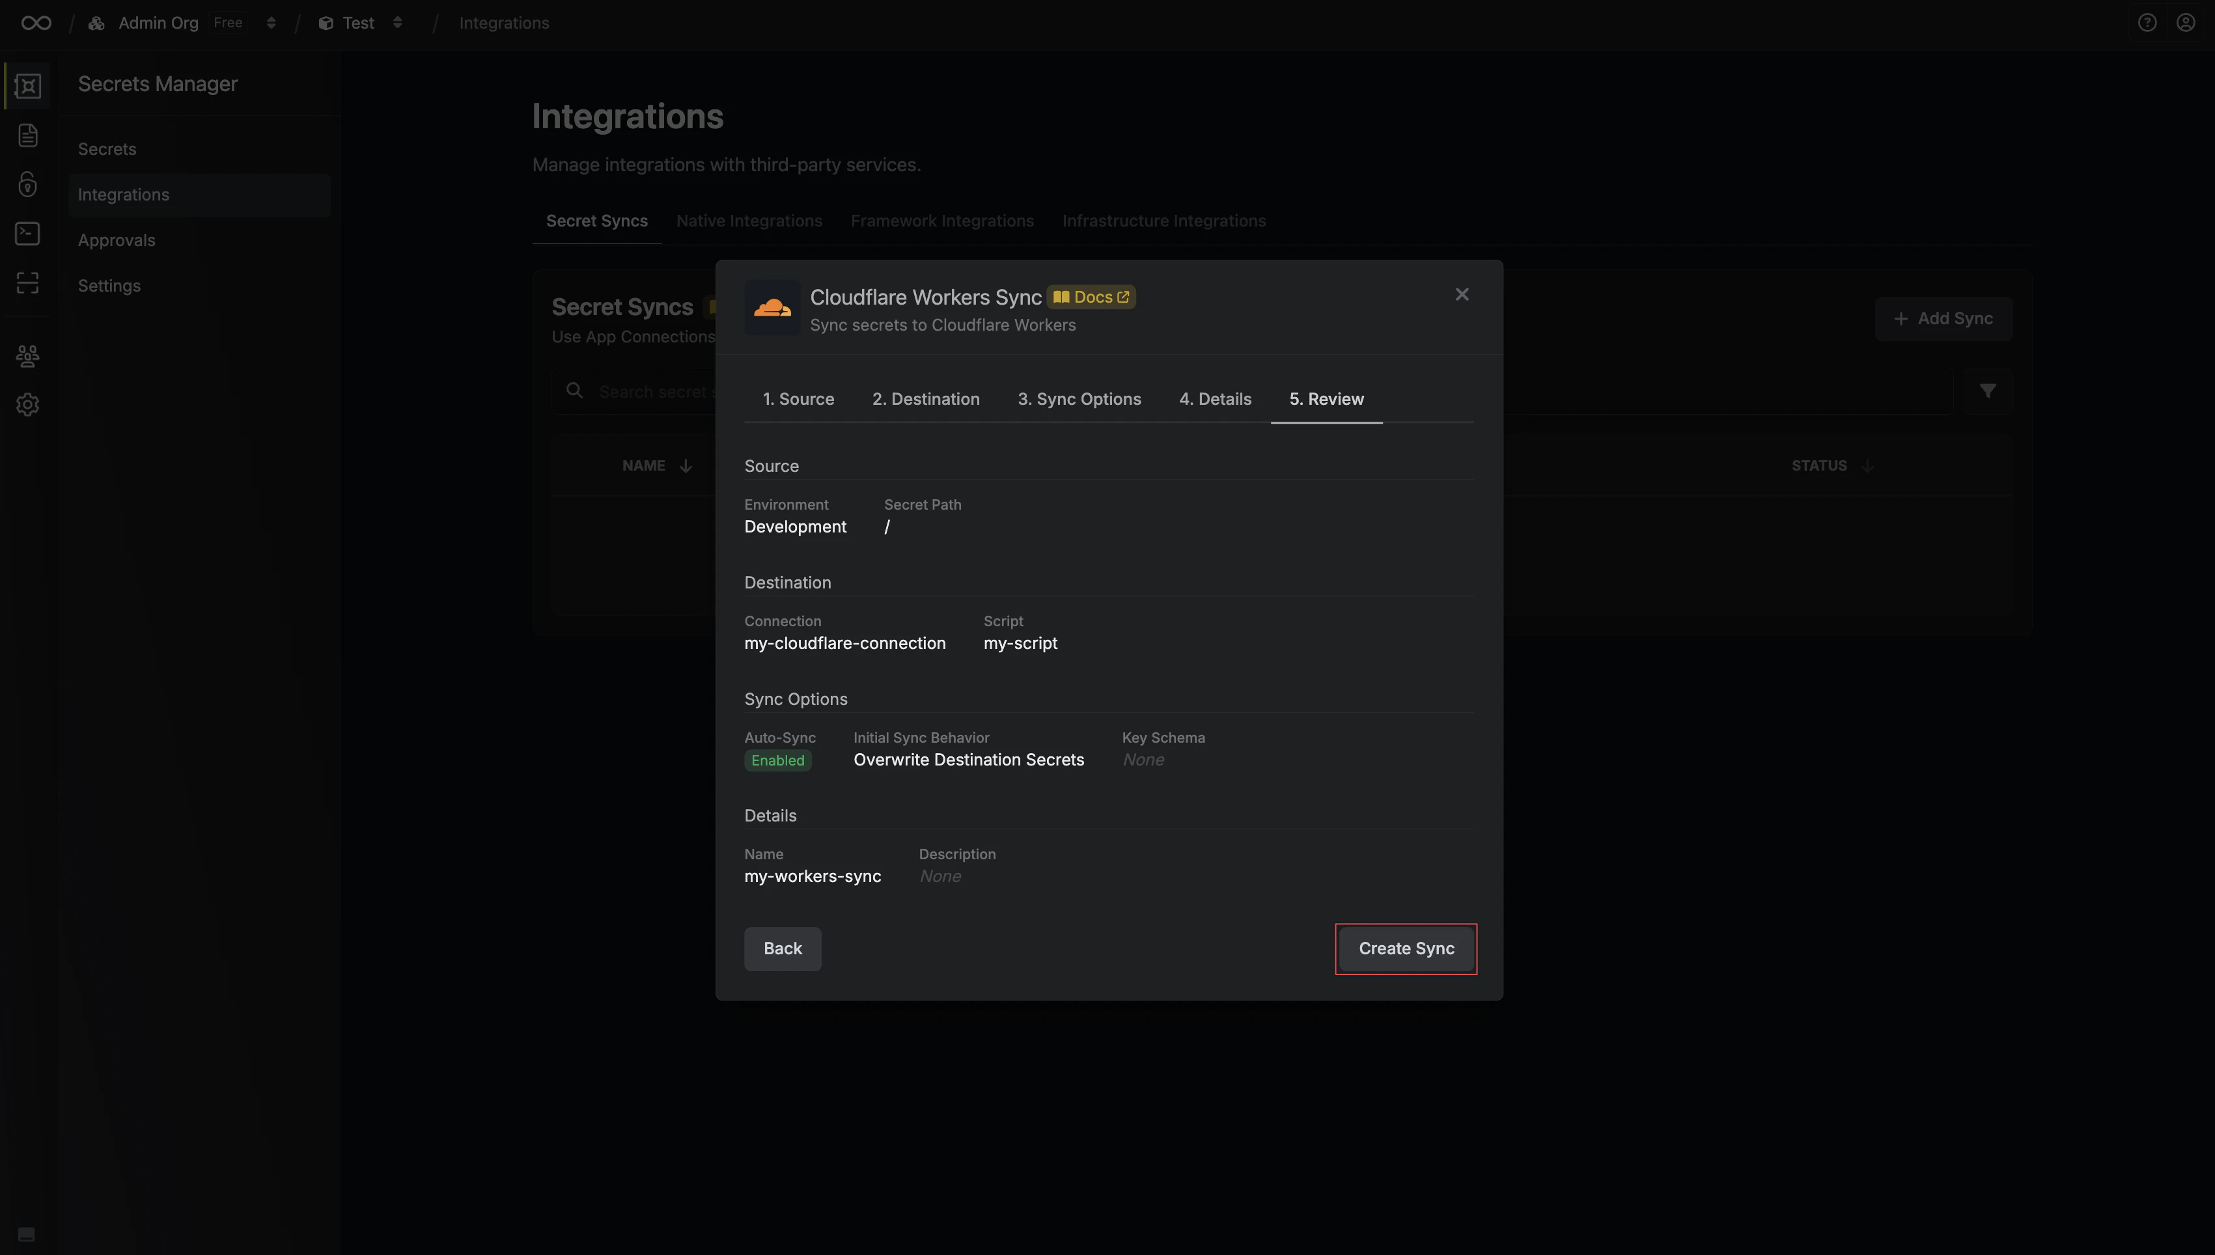Image resolution: width=2215 pixels, height=1255 pixels.
Task: Switch to Native Integrations tab
Action: pos(749,221)
